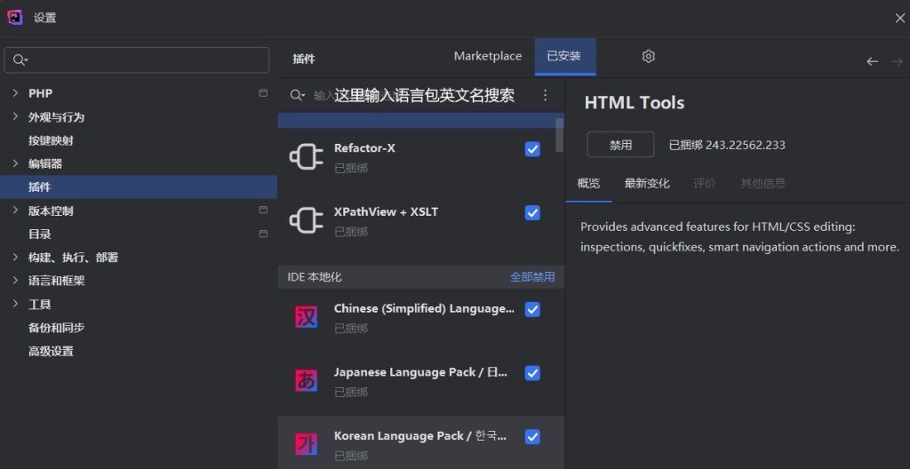The width and height of the screenshot is (910, 469).
Task: Click the back navigation arrow
Action: (x=873, y=61)
